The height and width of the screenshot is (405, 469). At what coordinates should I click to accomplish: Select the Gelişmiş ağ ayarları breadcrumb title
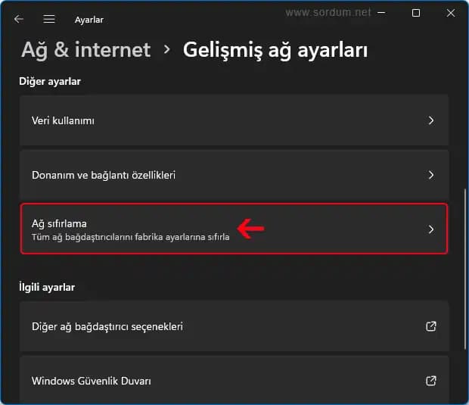[275, 50]
